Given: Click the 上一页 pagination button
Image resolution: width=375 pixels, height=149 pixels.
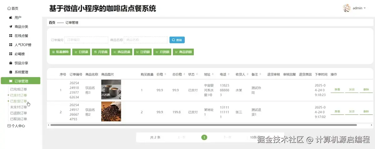Looking at the screenshot, I should click(181, 137).
